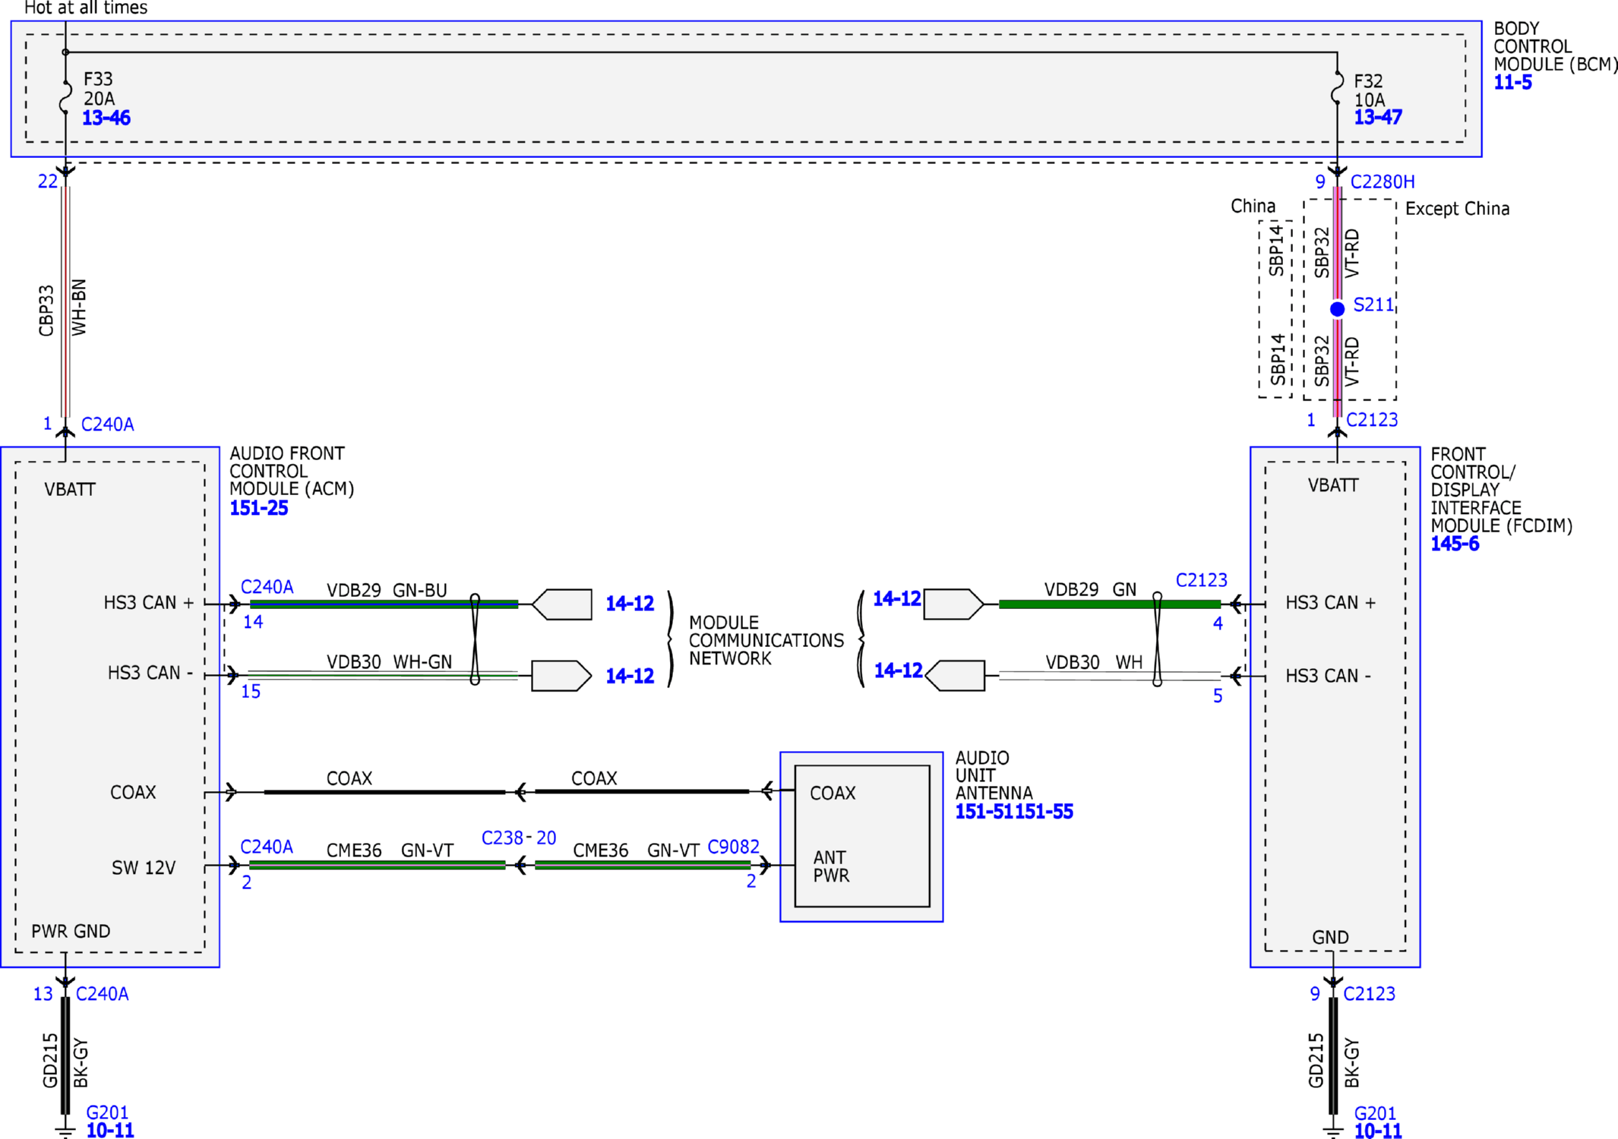
Task: Open the 10-11 ground reference under ACM
Action: (110, 1131)
